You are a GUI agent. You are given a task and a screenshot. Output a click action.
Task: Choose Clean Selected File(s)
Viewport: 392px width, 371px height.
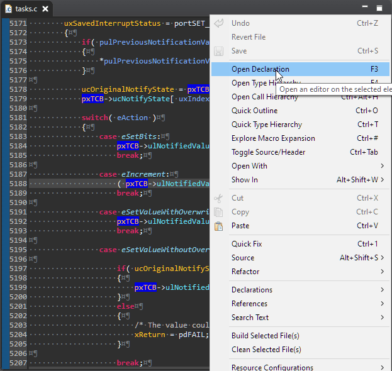[300, 350]
